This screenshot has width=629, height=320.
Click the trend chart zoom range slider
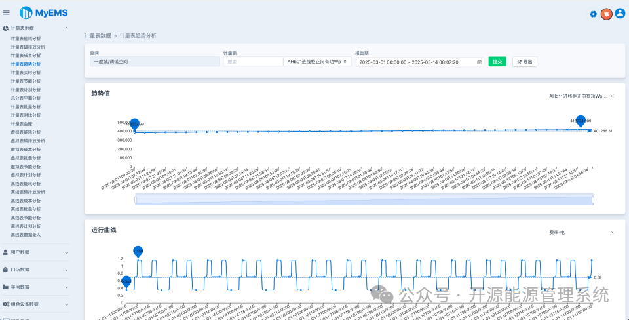pos(364,199)
